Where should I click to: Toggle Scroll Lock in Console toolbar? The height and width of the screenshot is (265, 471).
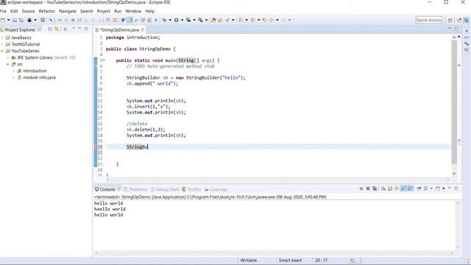(x=390, y=188)
